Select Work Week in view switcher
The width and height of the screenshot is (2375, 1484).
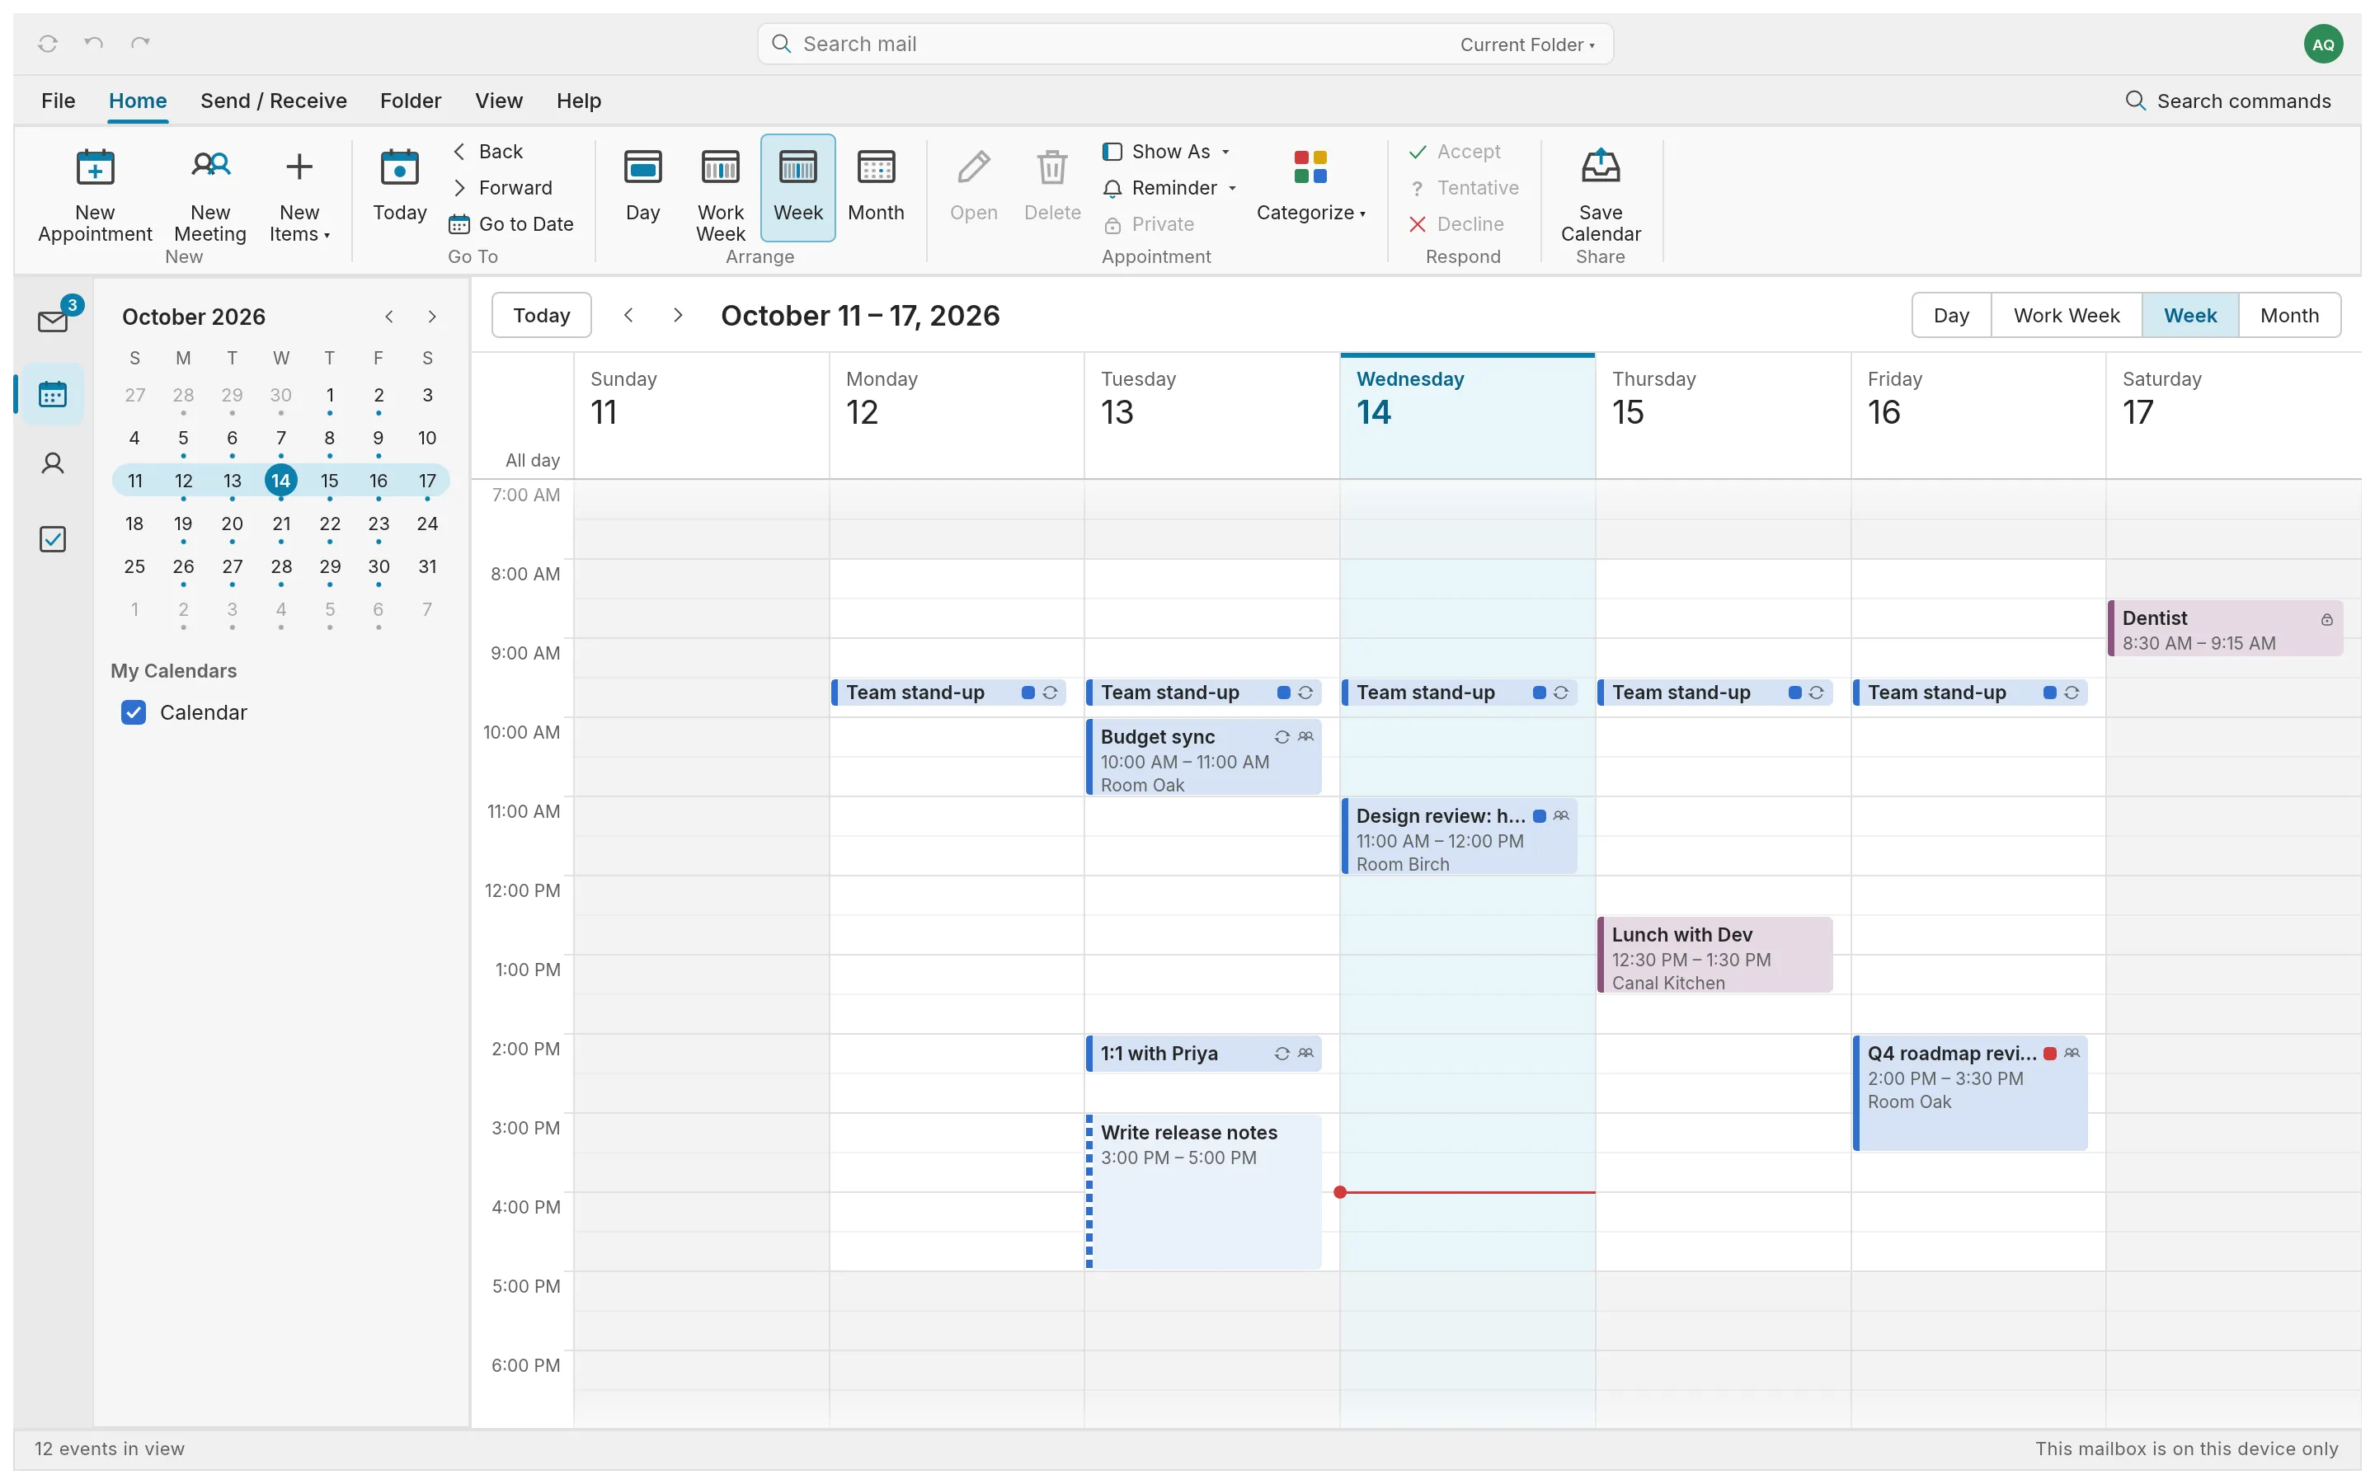[2066, 315]
